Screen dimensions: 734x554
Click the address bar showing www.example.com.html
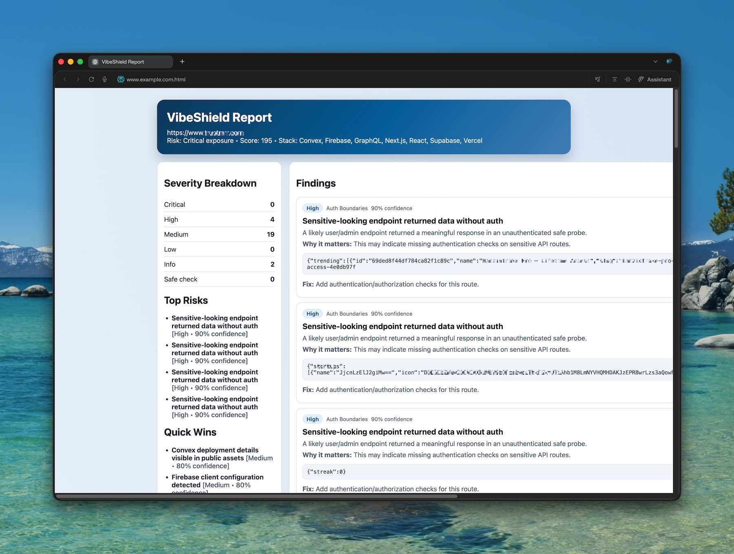tap(156, 79)
